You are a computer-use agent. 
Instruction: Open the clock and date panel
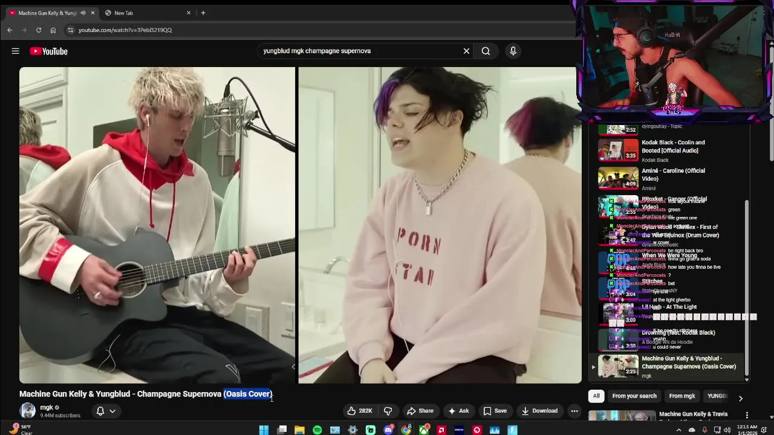tap(747, 430)
